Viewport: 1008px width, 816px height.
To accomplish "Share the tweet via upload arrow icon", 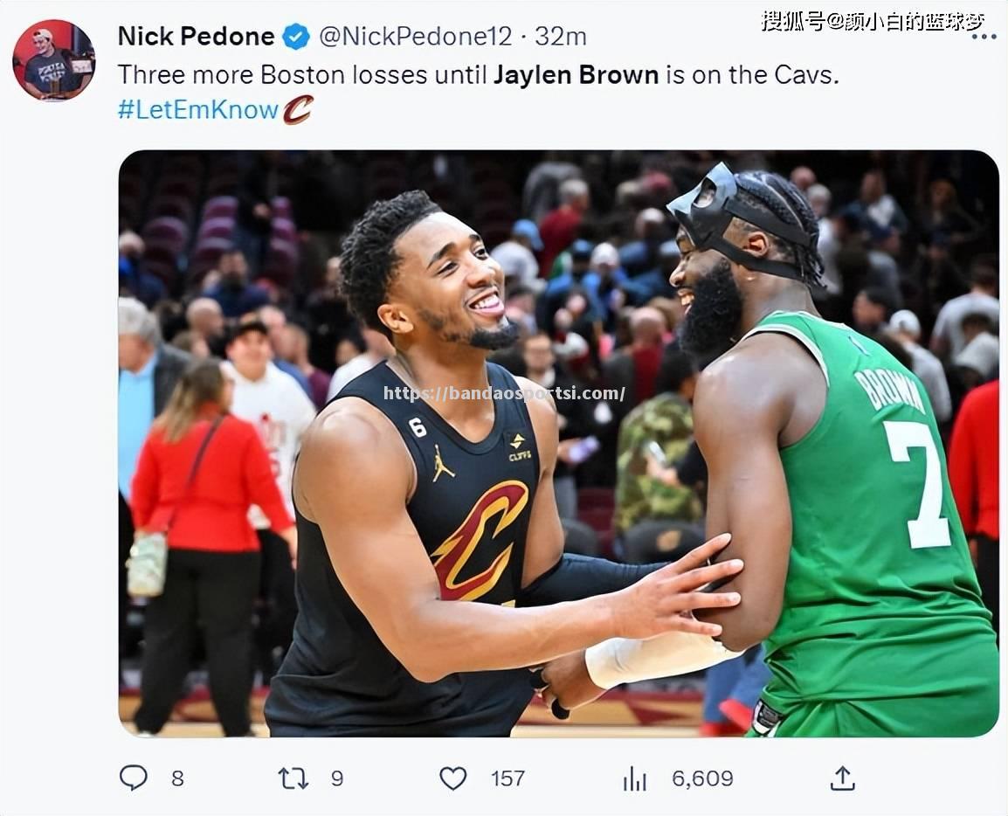I will 842,778.
